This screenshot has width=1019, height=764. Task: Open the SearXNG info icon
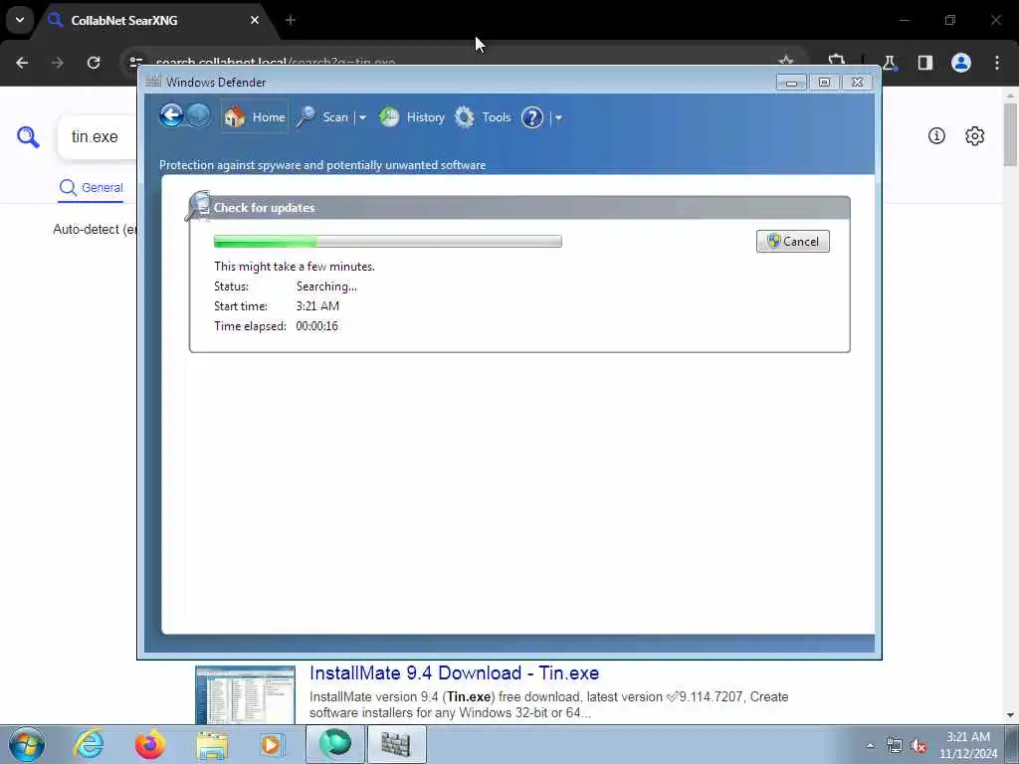coord(936,135)
